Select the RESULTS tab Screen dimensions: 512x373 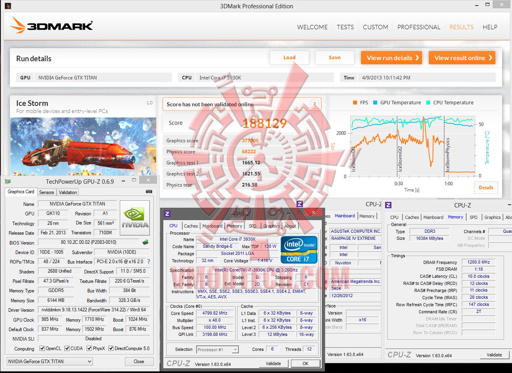point(461,27)
